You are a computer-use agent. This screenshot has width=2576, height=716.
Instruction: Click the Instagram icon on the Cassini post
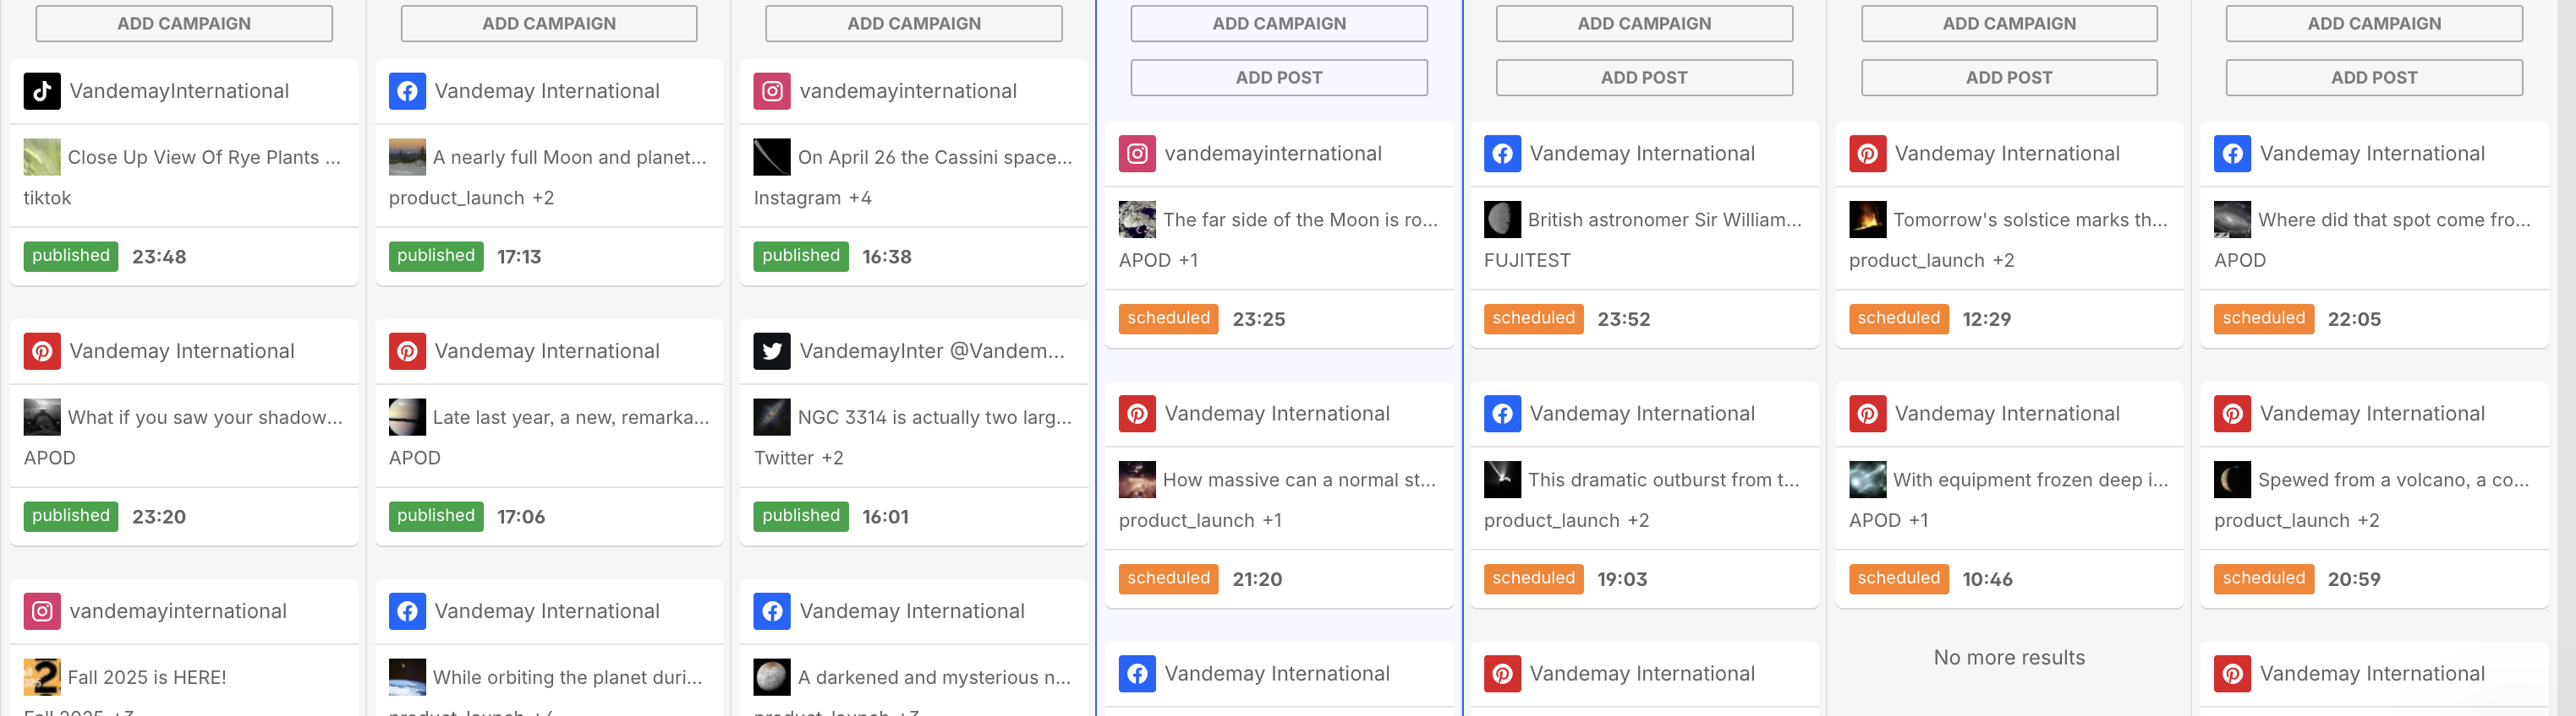[x=771, y=91]
